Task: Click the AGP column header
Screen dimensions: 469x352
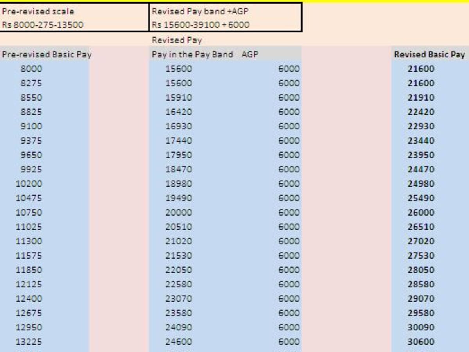Action: point(250,54)
